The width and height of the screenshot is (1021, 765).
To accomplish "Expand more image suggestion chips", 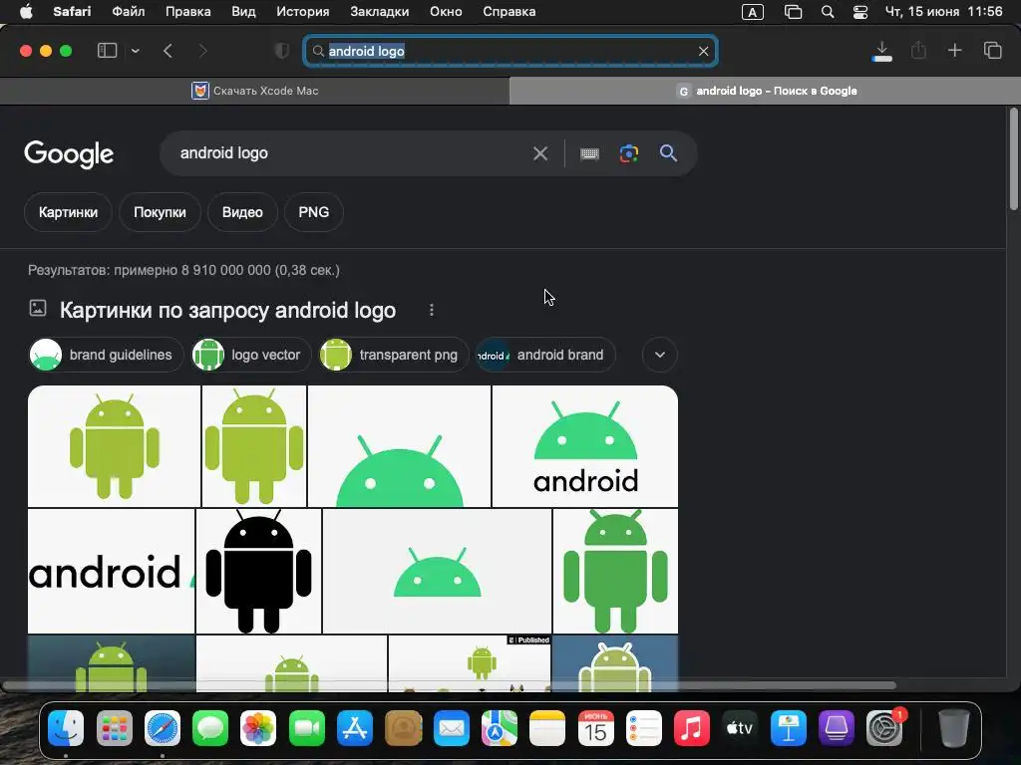I will pos(660,355).
